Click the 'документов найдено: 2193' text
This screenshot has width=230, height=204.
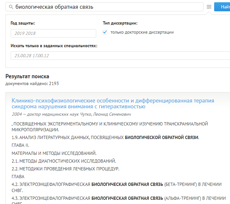32,83
